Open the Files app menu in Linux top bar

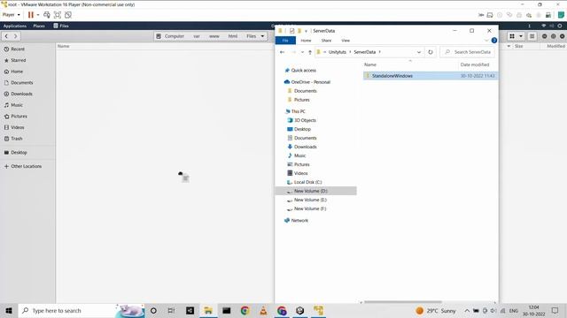pyautogui.click(x=61, y=26)
